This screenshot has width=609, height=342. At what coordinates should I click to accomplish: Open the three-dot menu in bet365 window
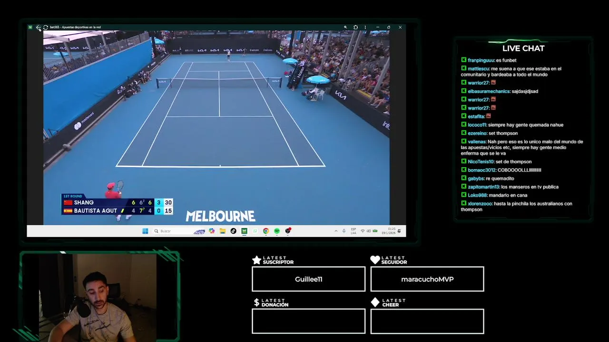coord(365,28)
